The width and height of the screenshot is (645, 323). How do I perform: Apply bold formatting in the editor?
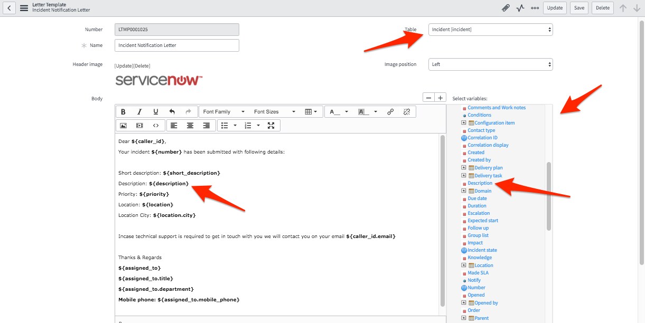pyautogui.click(x=123, y=112)
